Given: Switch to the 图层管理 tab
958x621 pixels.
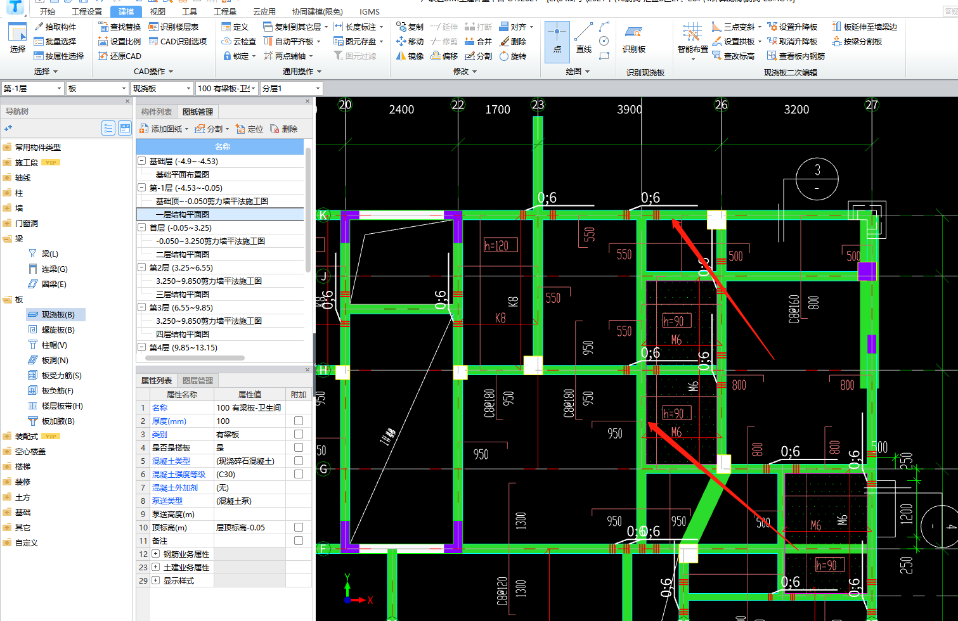Looking at the screenshot, I should click(x=198, y=381).
